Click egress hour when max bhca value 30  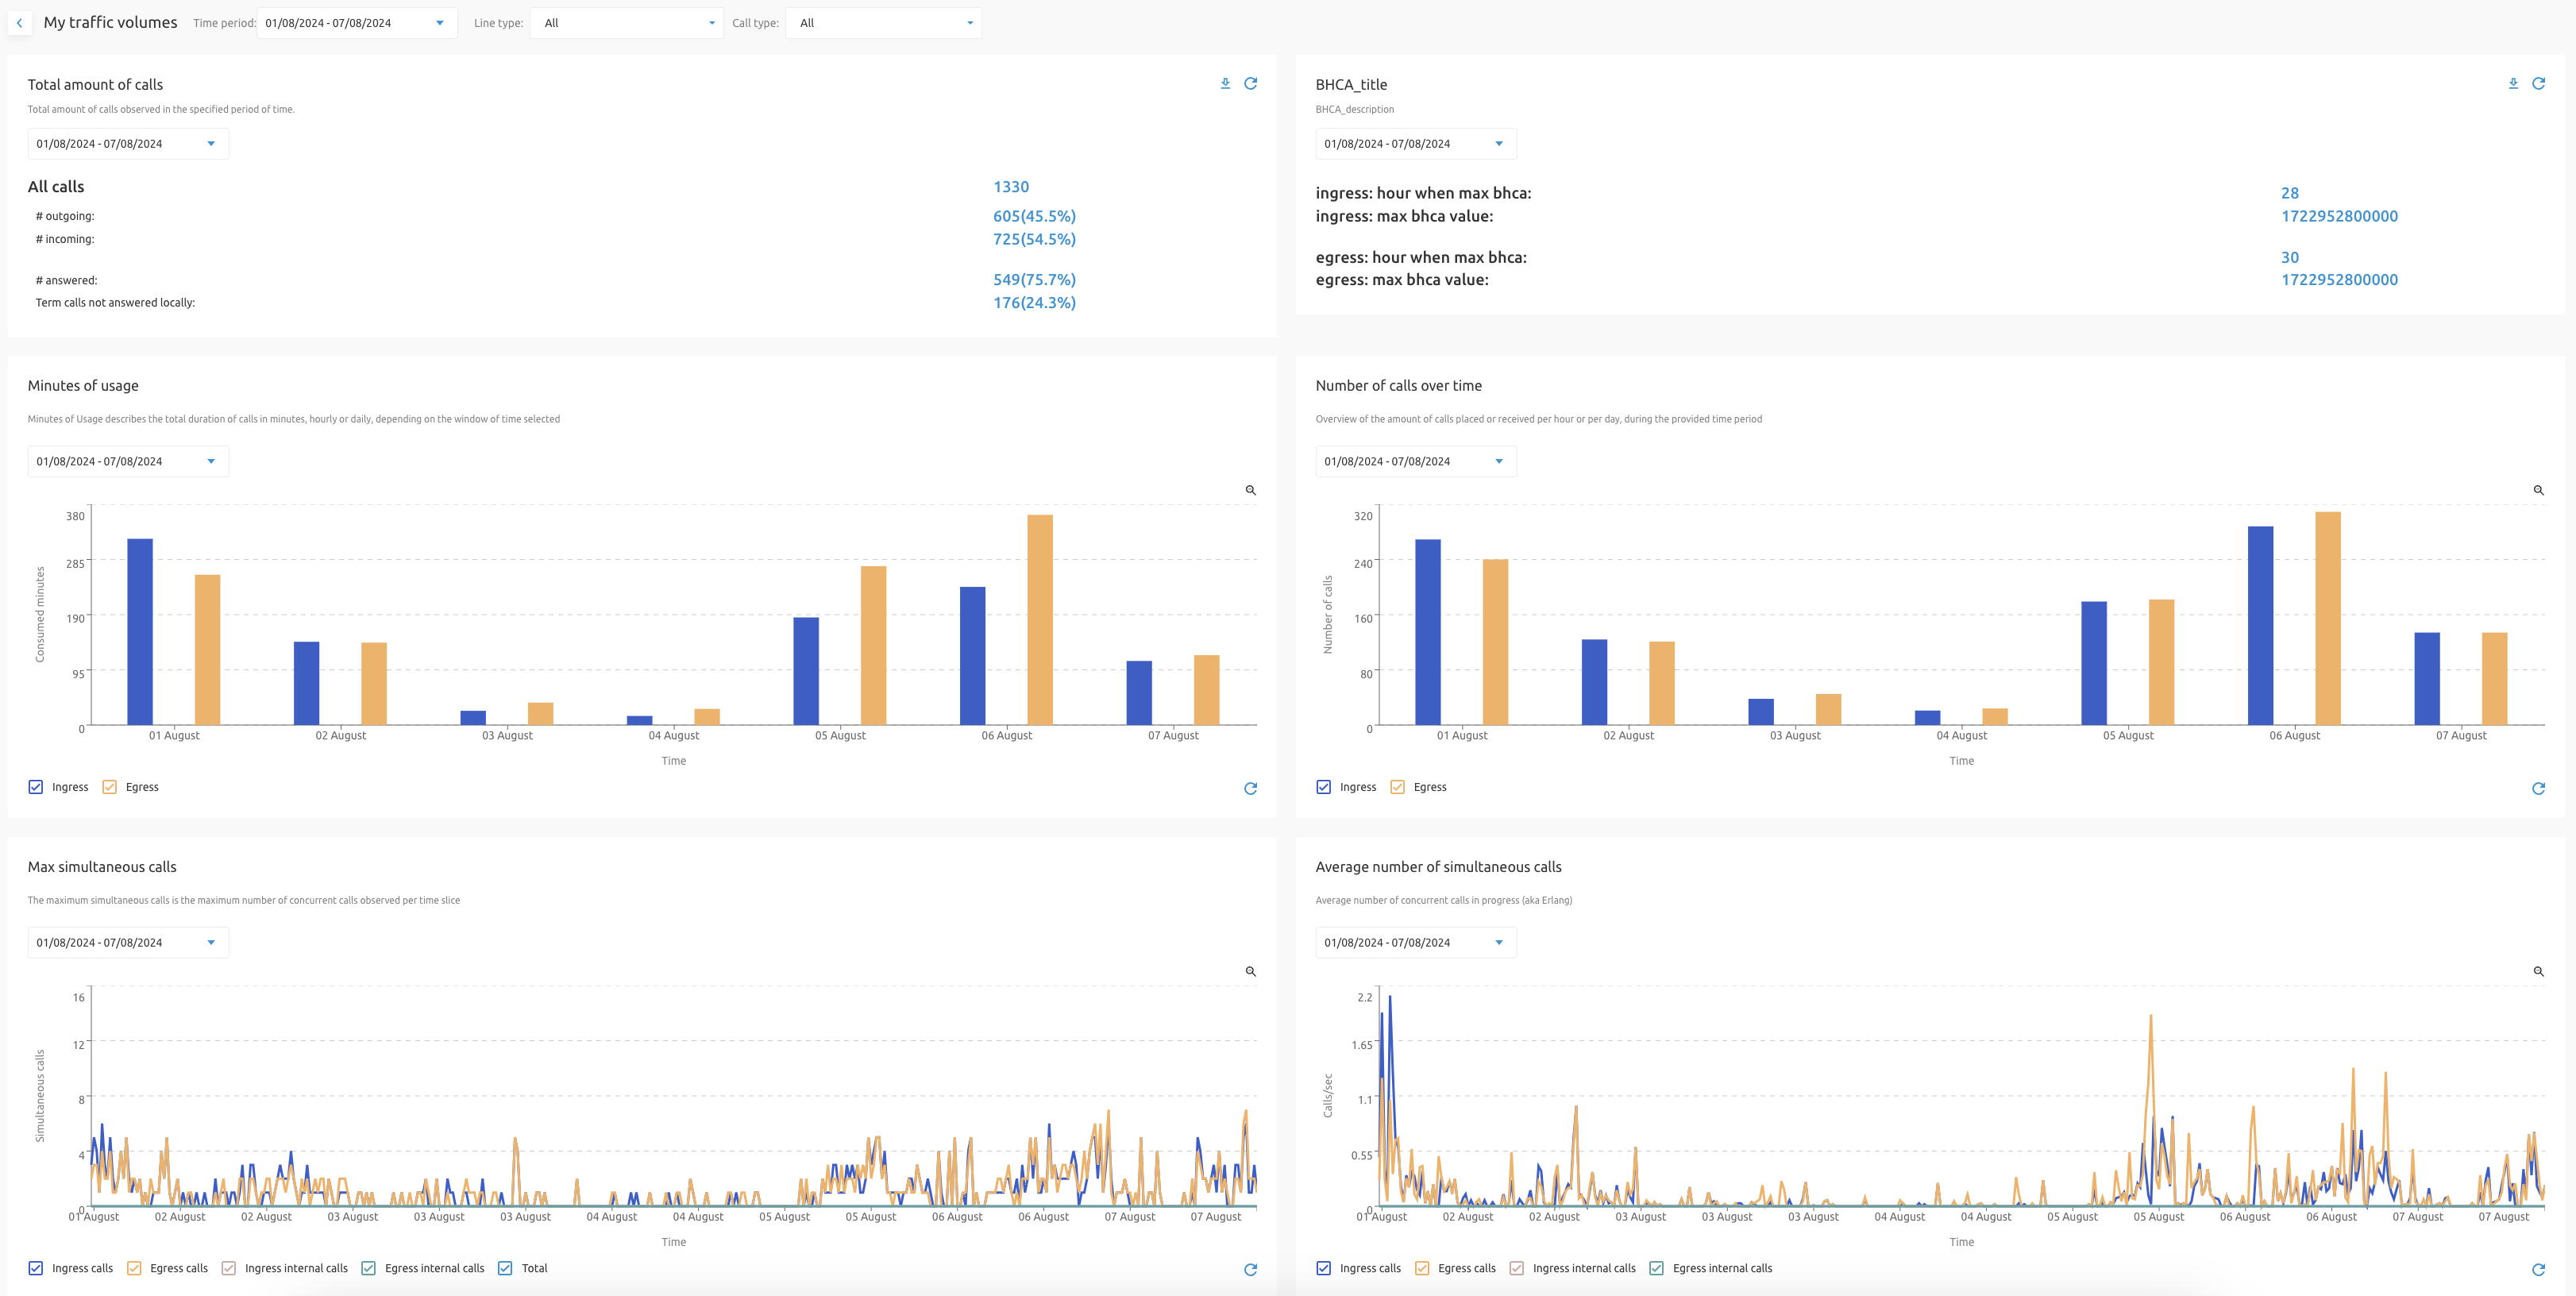click(2290, 257)
